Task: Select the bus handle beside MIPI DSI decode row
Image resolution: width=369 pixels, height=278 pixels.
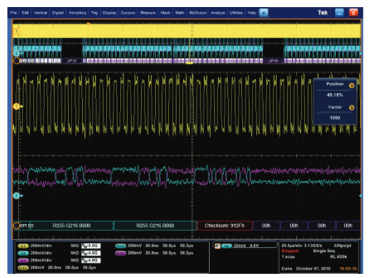Action: (16, 225)
